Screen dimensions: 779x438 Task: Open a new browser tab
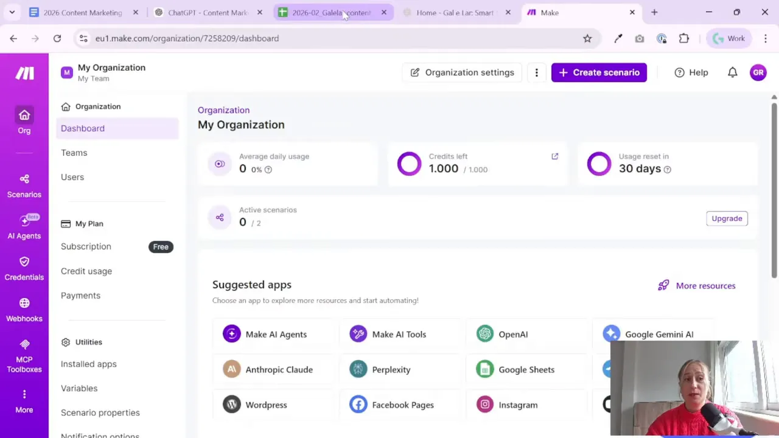pyautogui.click(x=654, y=12)
